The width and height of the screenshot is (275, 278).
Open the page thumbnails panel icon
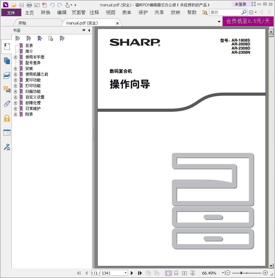pos(7,61)
